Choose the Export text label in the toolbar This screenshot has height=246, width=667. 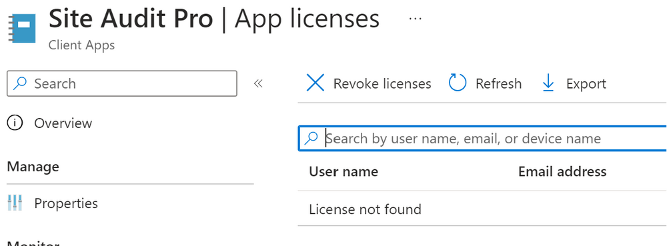(x=586, y=84)
